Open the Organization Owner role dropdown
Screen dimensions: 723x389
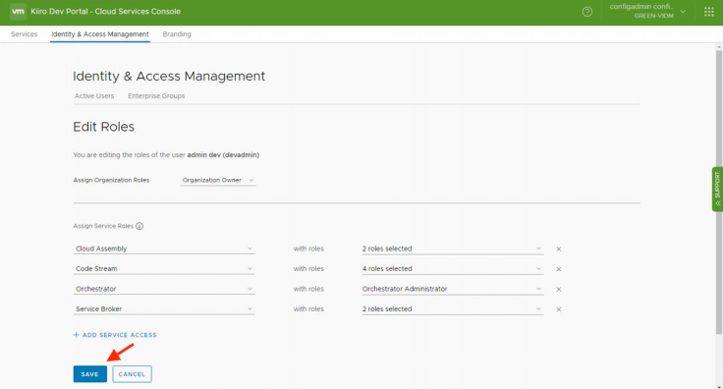[218, 180]
